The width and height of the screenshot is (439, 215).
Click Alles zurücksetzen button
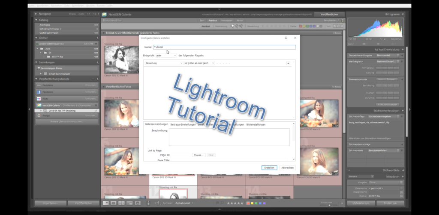(x=388, y=104)
